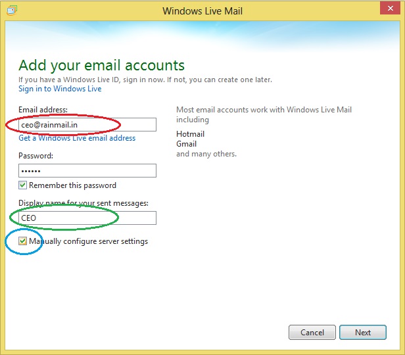Click the Display name input field

87,218
